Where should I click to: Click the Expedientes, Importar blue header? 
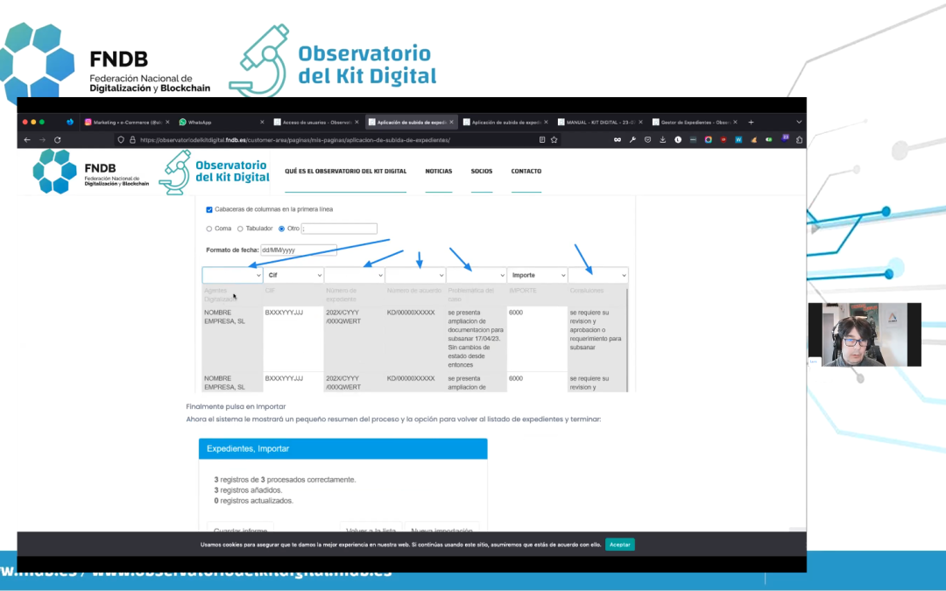coord(343,448)
